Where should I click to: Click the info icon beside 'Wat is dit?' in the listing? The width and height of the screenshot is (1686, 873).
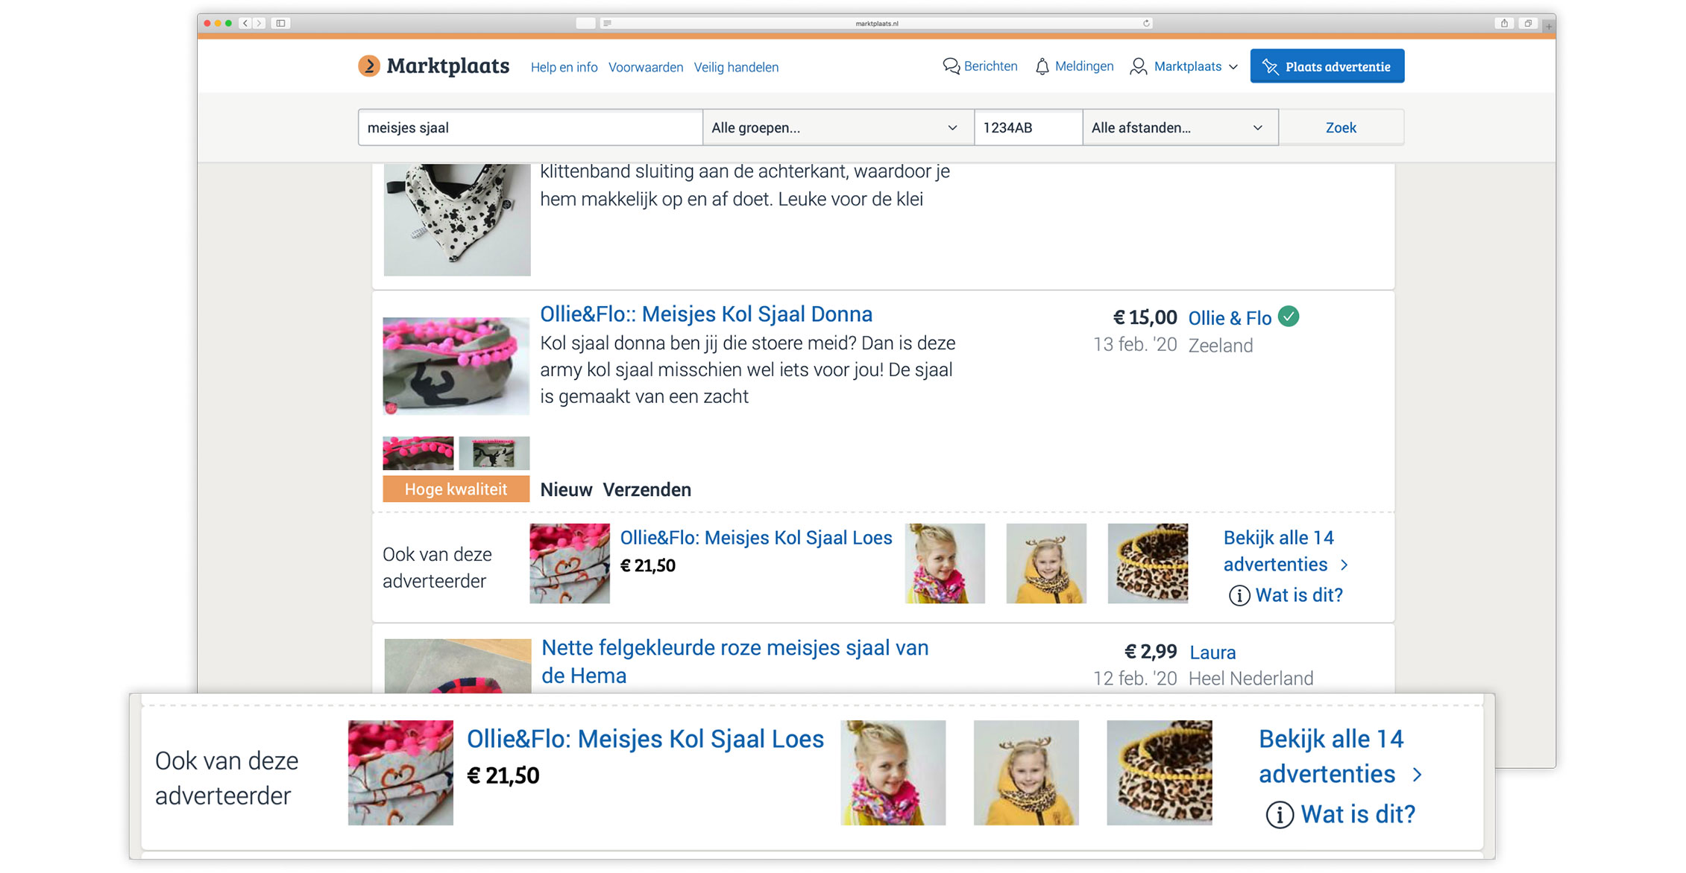[x=1239, y=596]
